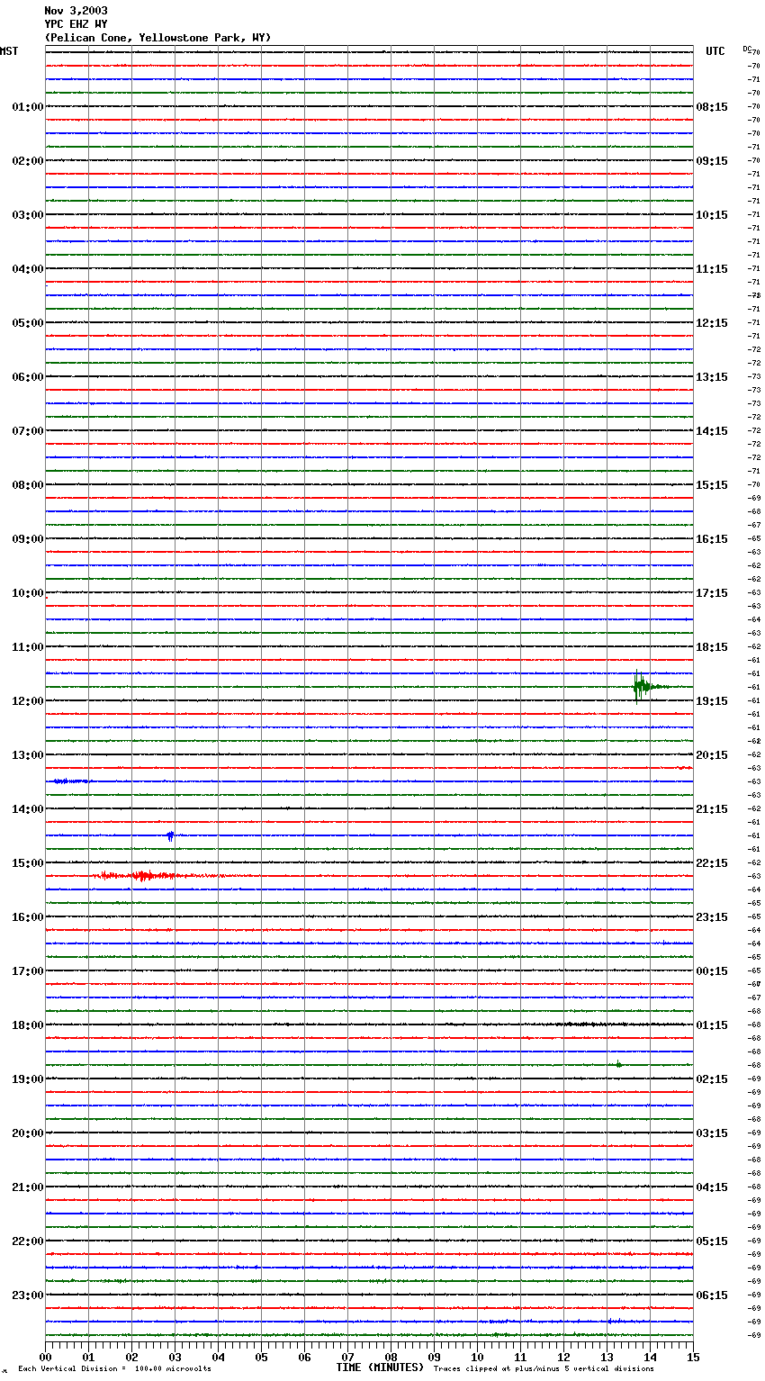765x1381 pixels.
Task: Select the '23:00' MST row label
Action: 28,1295
